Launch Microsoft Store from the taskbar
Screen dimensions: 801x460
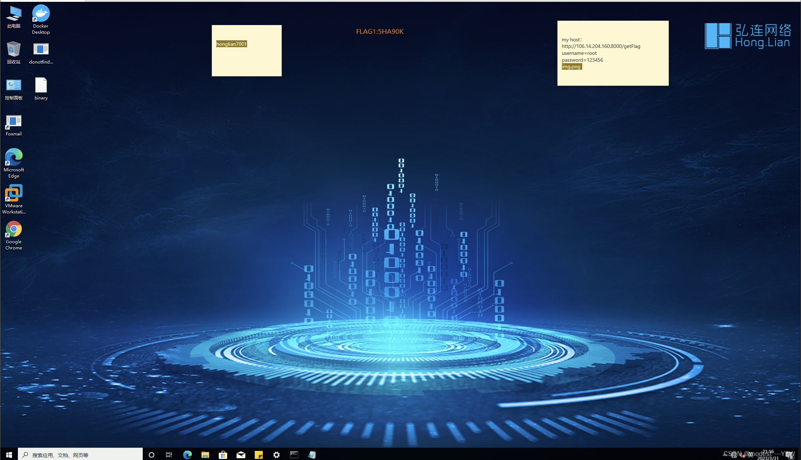(x=223, y=455)
